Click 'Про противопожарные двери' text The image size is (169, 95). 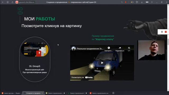(x=35, y=73)
